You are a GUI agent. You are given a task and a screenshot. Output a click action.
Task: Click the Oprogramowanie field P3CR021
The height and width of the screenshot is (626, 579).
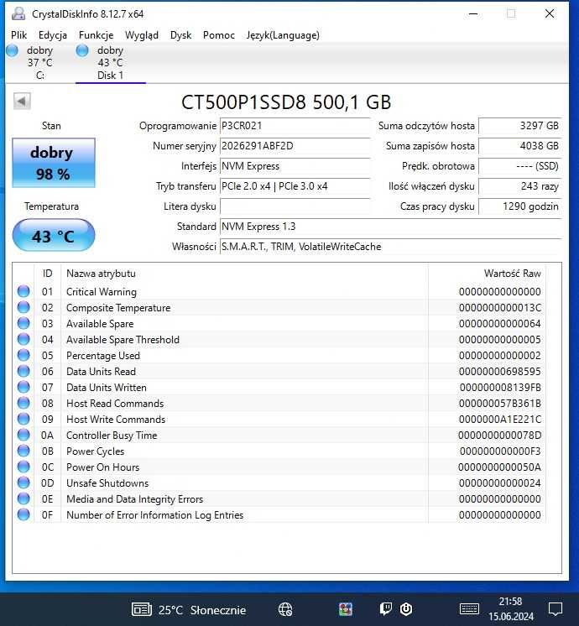295,126
